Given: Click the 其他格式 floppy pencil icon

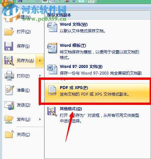Looking at the screenshot, I should point(52,111).
